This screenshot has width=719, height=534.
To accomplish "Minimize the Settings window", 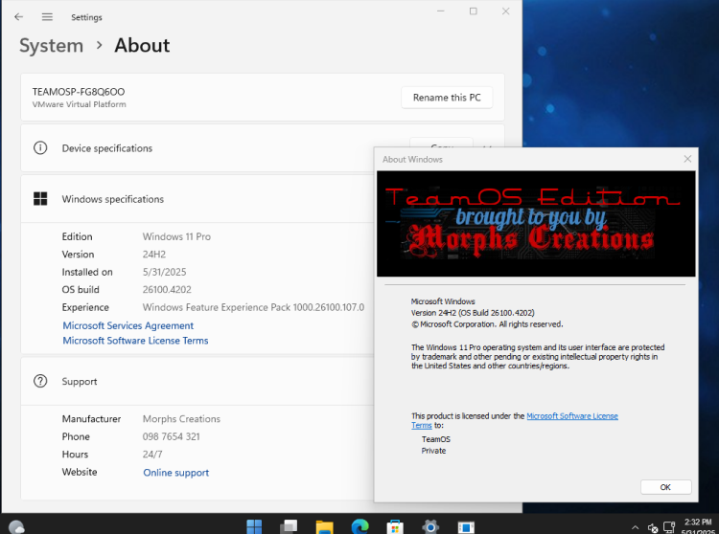I will click(x=441, y=11).
